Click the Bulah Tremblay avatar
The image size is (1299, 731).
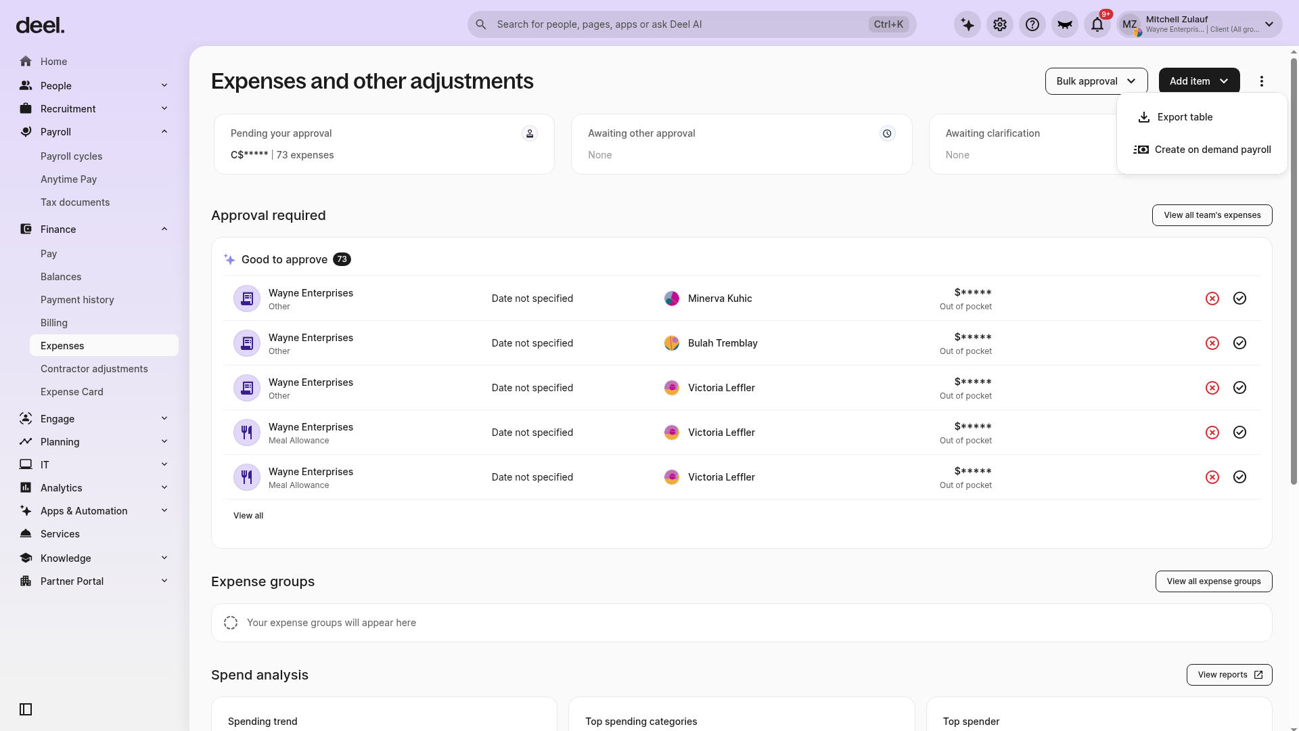(672, 343)
